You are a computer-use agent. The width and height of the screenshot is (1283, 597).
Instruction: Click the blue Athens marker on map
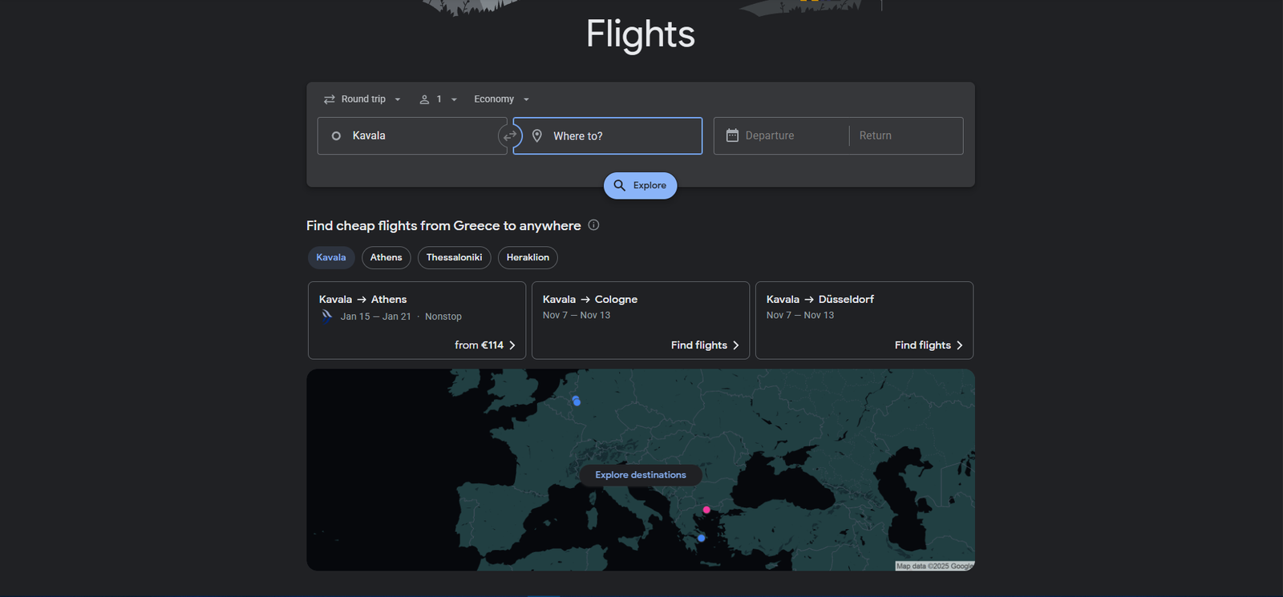point(701,538)
